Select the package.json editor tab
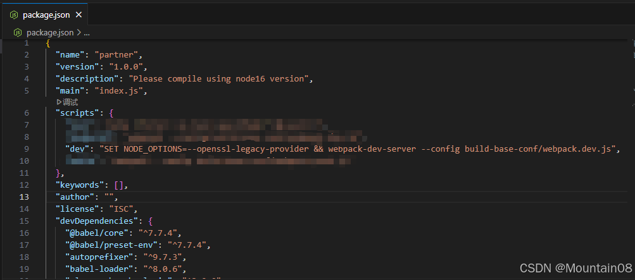Viewport: 635px width, 280px height. (x=44, y=15)
